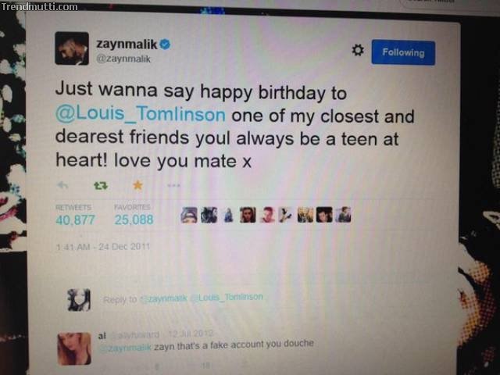
Task: Open the profile photo of user al
Action: (74, 348)
